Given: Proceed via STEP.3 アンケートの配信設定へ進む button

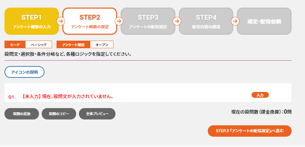Looking at the screenshot, I should tap(250, 131).
